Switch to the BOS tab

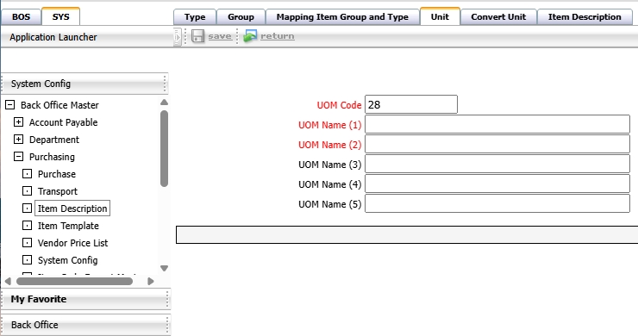coord(21,17)
